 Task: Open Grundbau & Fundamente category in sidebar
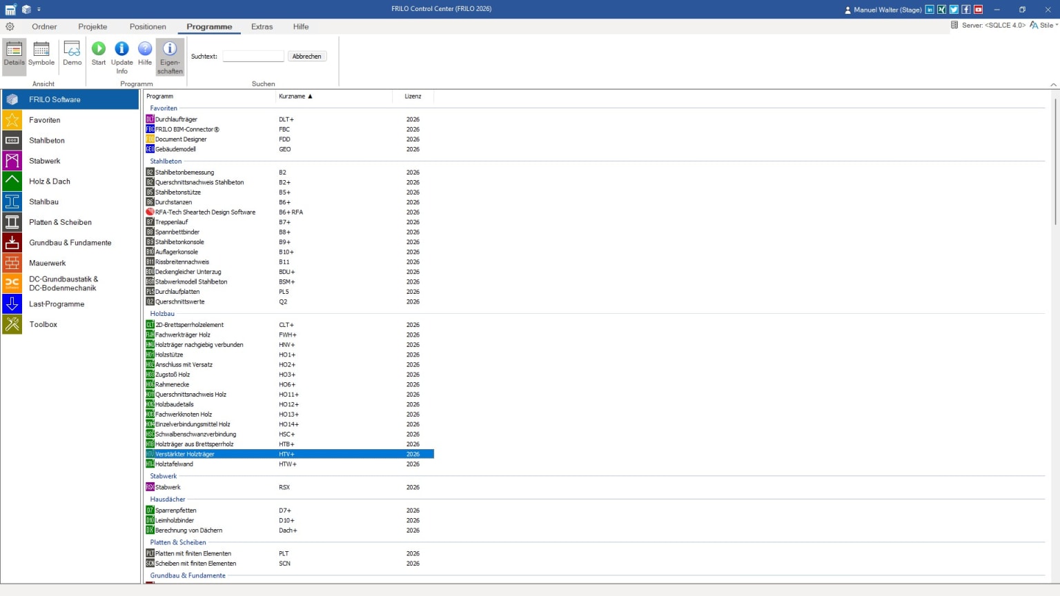click(70, 243)
